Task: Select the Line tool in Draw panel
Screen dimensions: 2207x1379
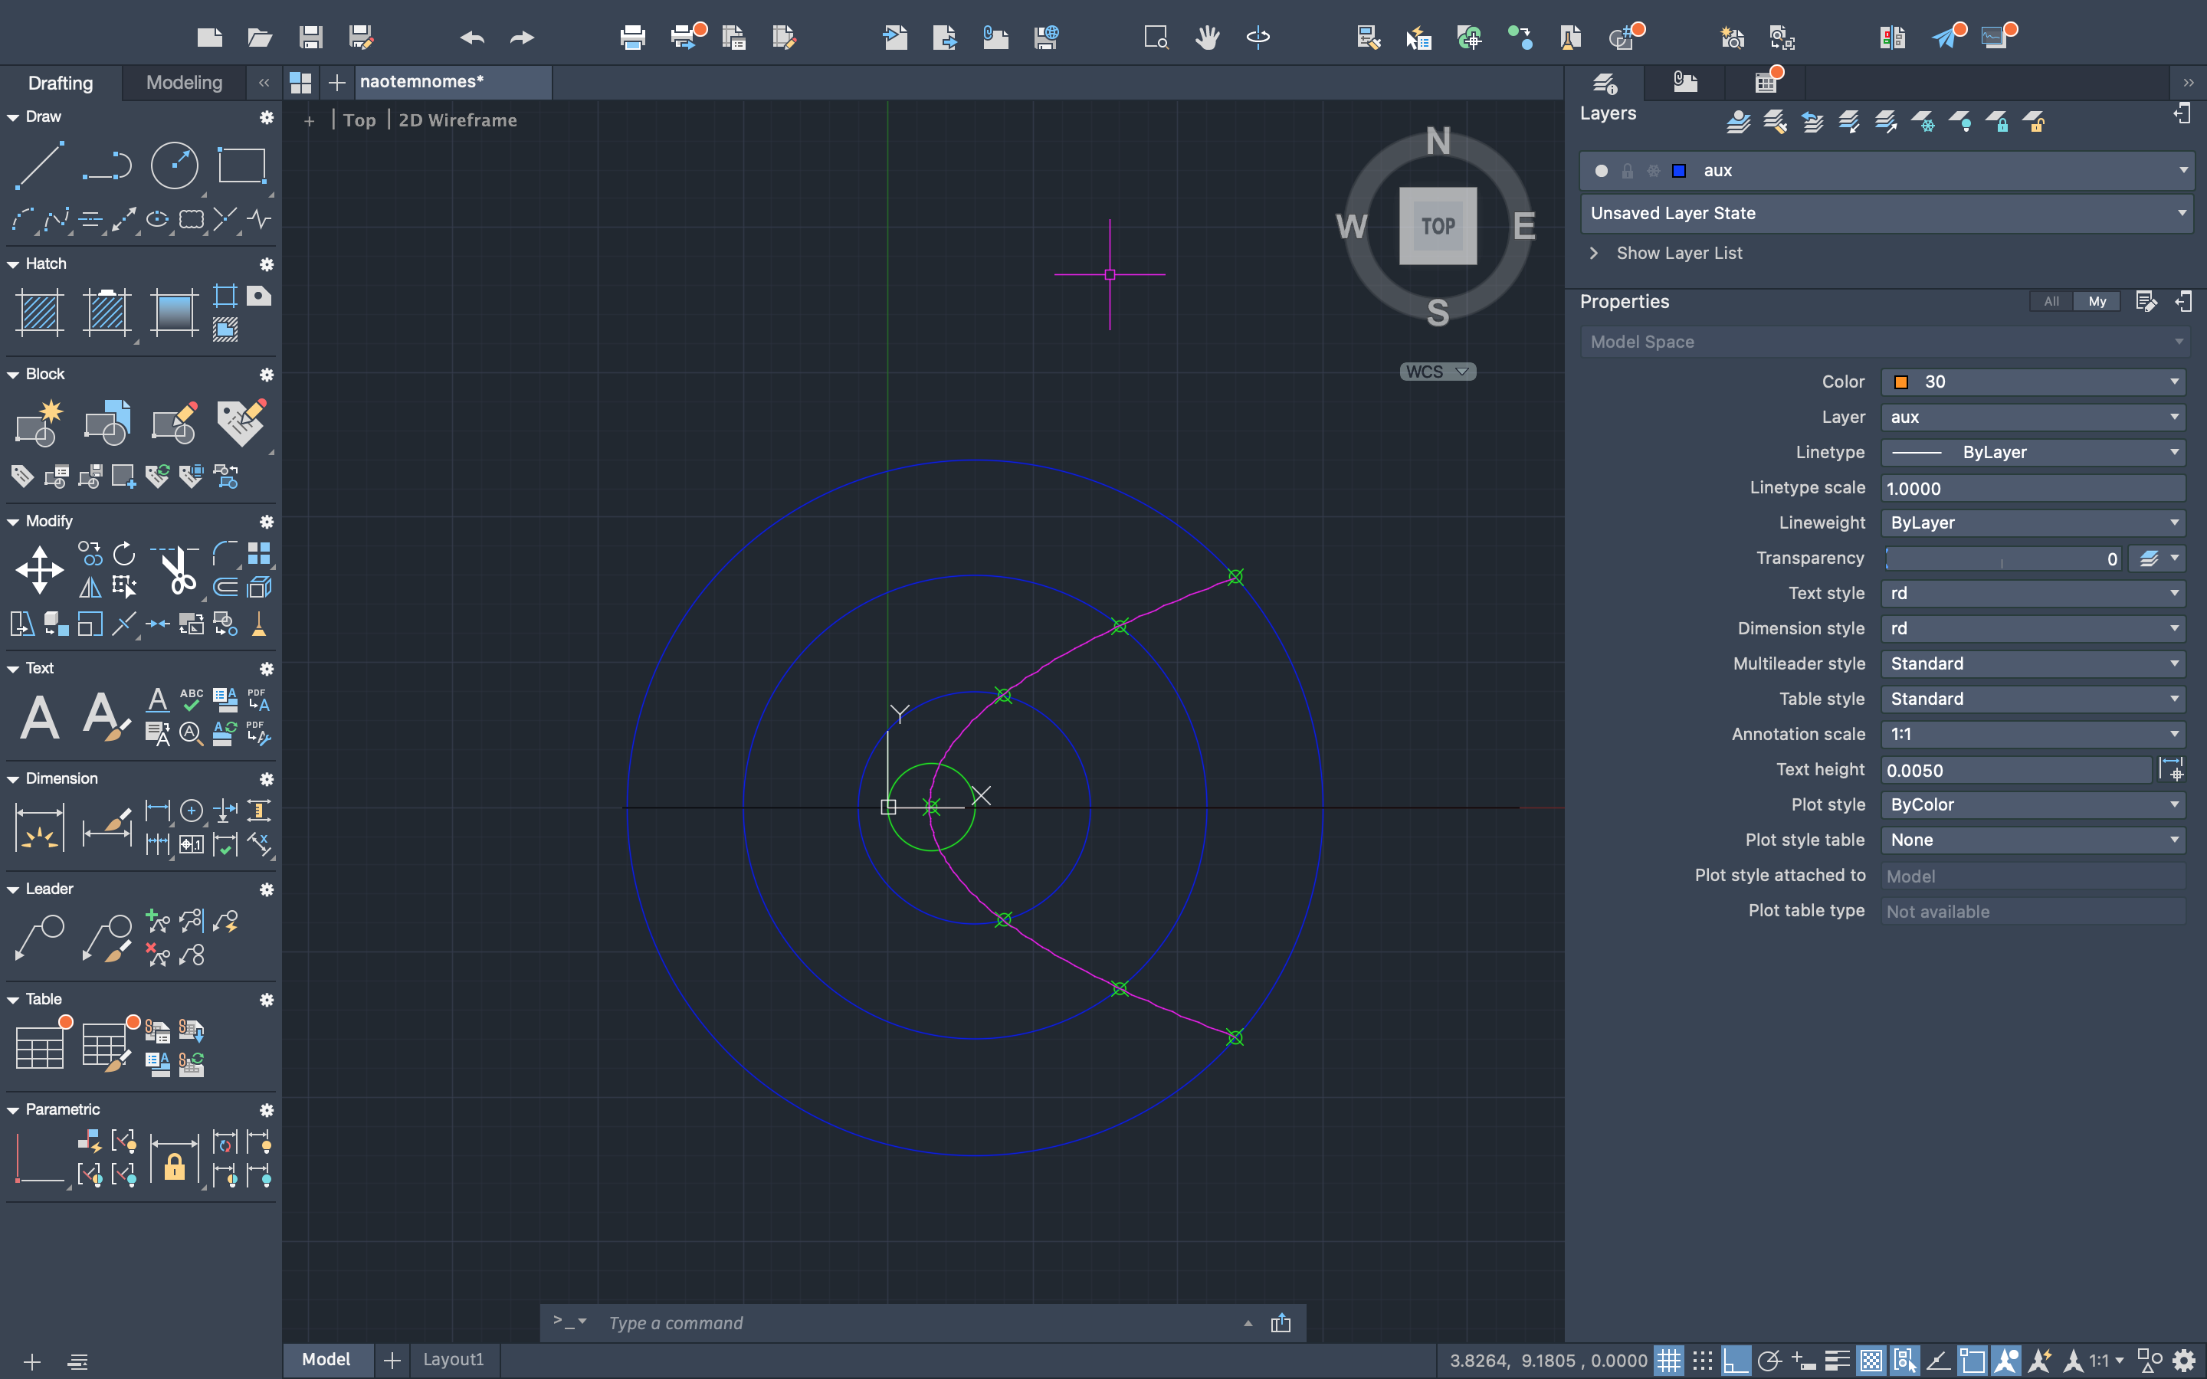Action: coord(38,166)
